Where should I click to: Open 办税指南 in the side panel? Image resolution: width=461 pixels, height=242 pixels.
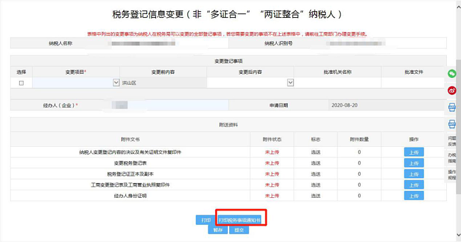coord(452,158)
